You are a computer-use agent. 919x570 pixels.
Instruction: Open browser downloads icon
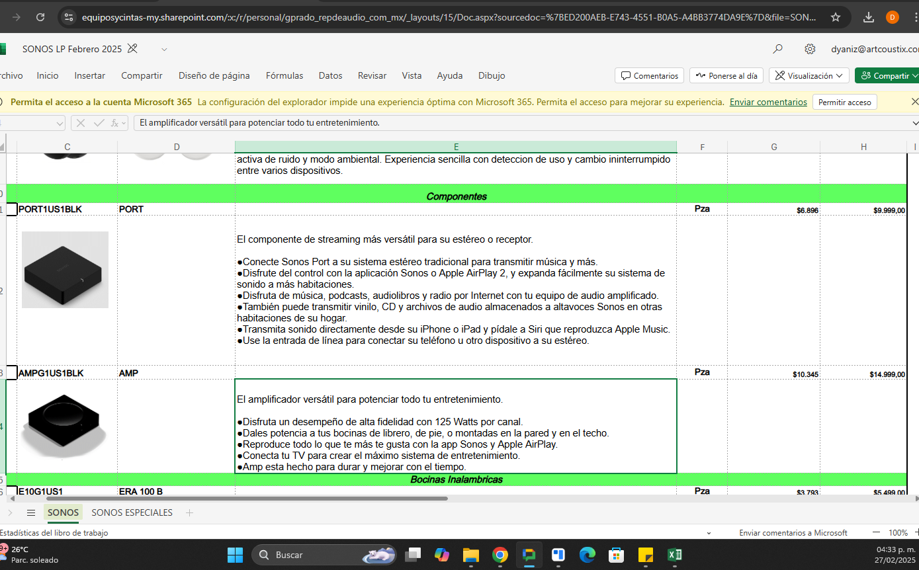tap(869, 17)
